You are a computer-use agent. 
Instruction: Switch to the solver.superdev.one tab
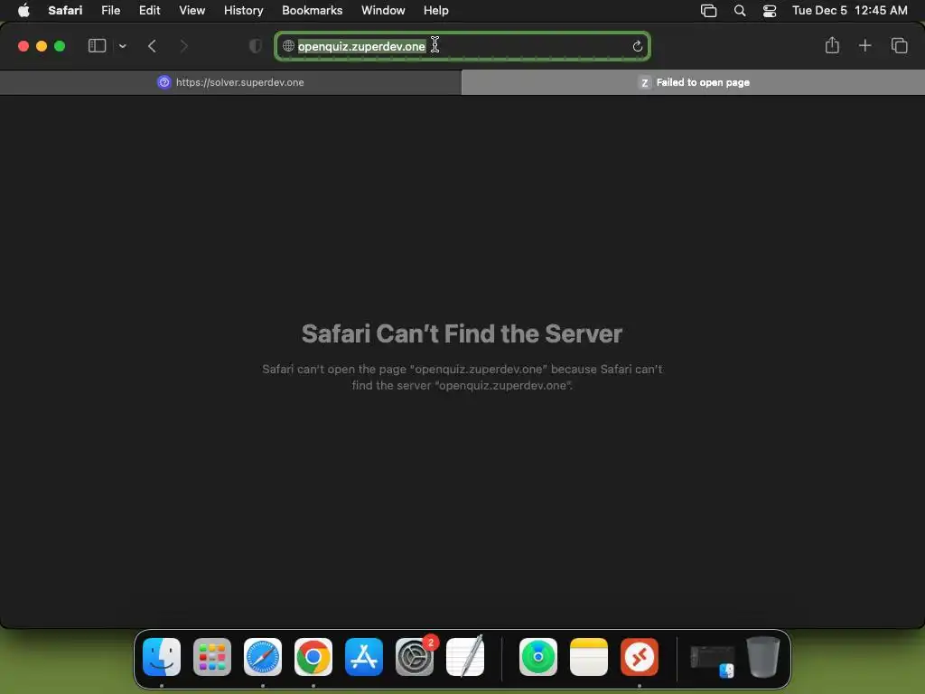coord(230,82)
